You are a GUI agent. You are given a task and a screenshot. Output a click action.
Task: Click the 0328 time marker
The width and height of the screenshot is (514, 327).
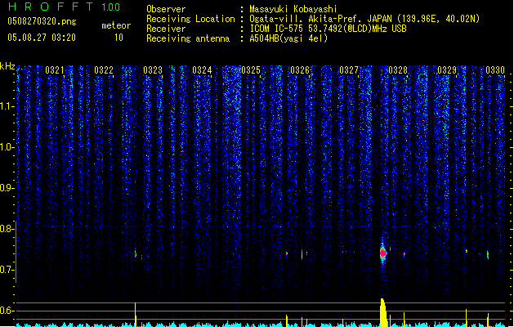point(398,70)
